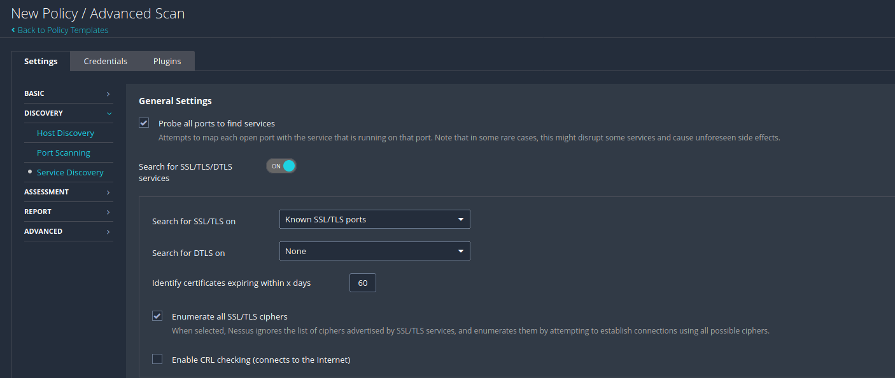The image size is (895, 378).
Task: Open the Search for DTLS on dropdown
Action: (x=374, y=252)
